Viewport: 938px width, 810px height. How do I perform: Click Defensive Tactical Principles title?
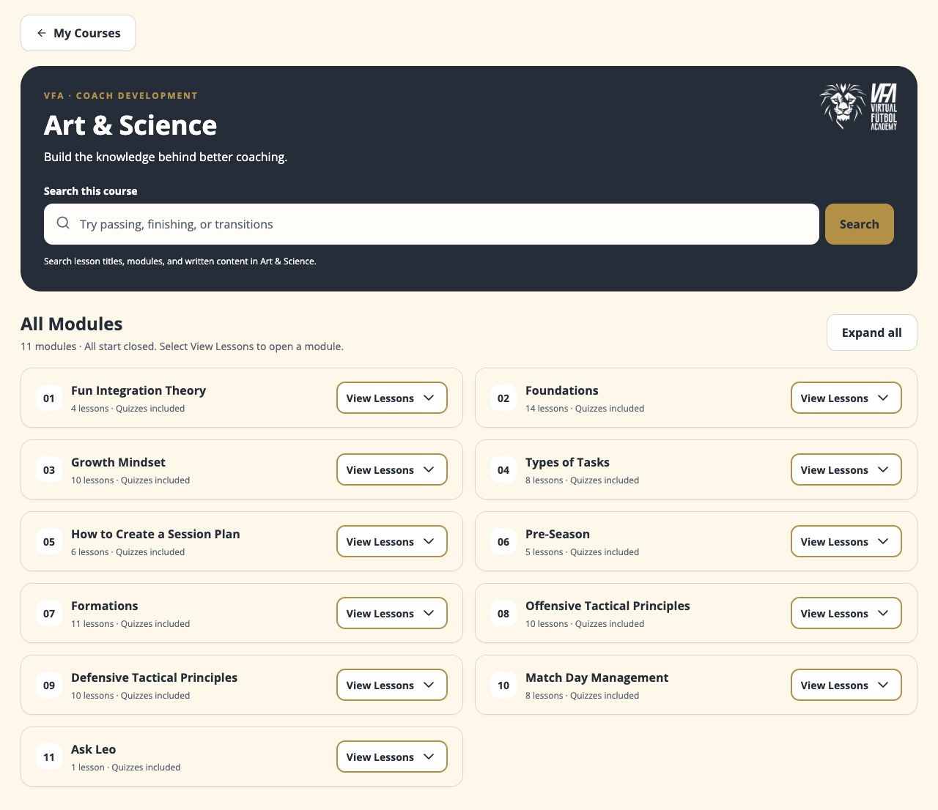(x=155, y=677)
